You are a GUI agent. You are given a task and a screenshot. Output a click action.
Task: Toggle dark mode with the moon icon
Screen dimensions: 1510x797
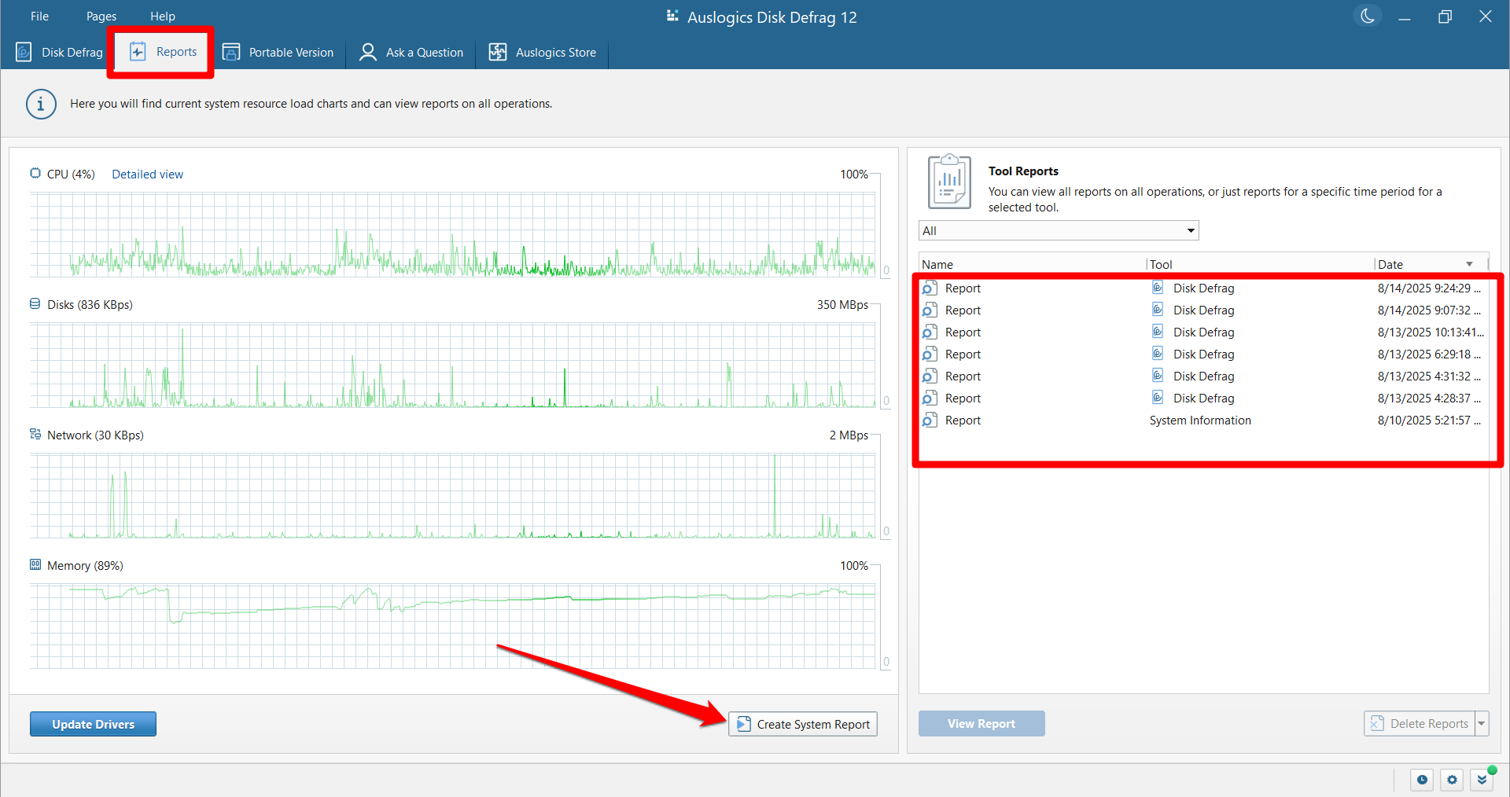pos(1367,16)
